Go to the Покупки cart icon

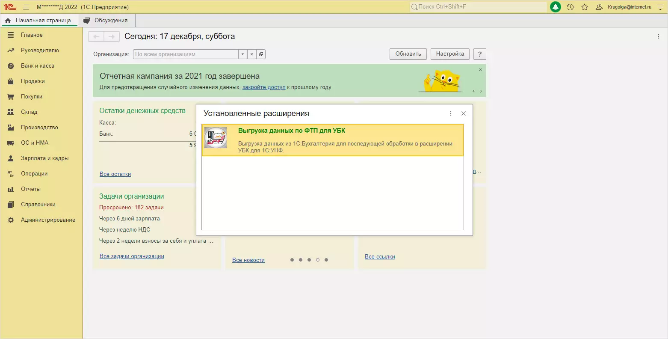click(x=11, y=97)
